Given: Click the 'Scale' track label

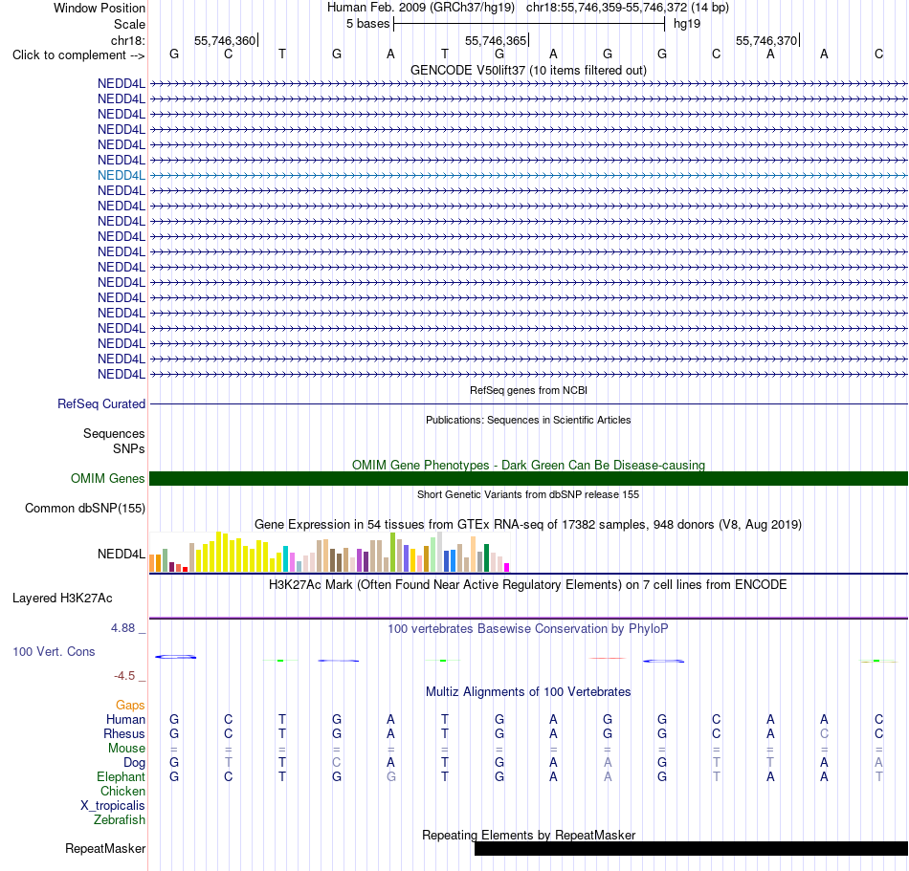Looking at the screenshot, I should [129, 24].
